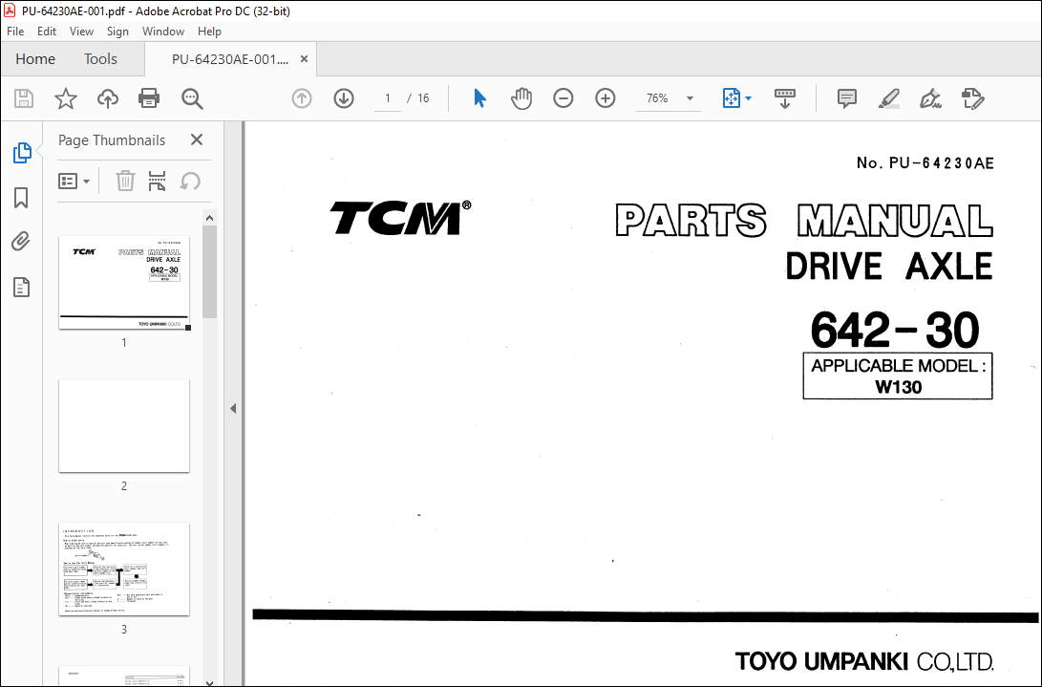
Task: Open the Window menu
Action: tap(162, 32)
